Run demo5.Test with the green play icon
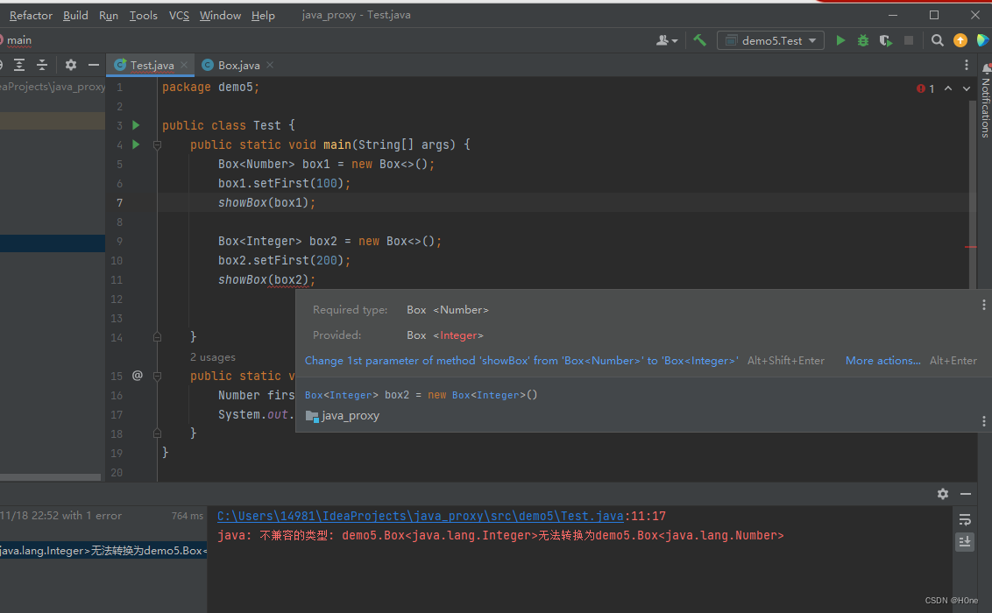Viewport: 992px width, 613px height. coord(840,40)
